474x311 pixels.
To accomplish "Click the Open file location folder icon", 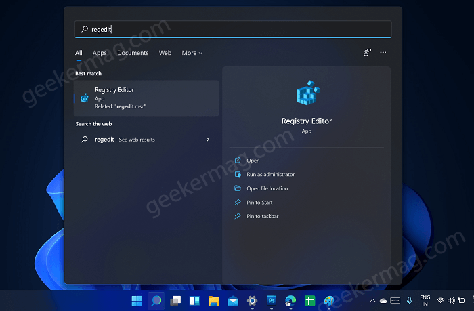I will click(x=238, y=188).
